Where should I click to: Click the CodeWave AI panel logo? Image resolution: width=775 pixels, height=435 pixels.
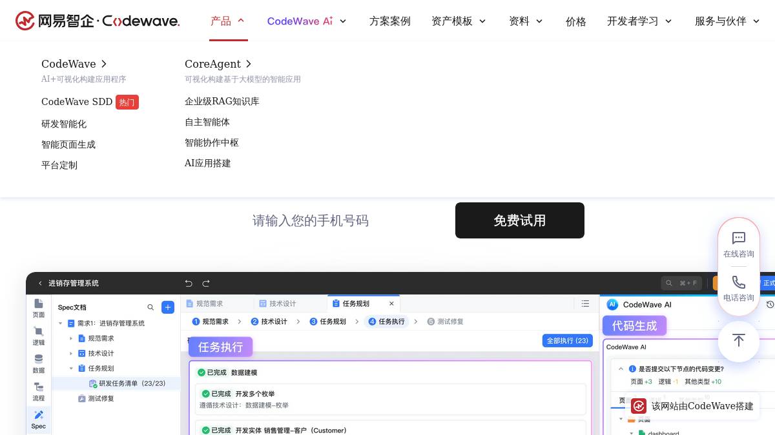612,305
